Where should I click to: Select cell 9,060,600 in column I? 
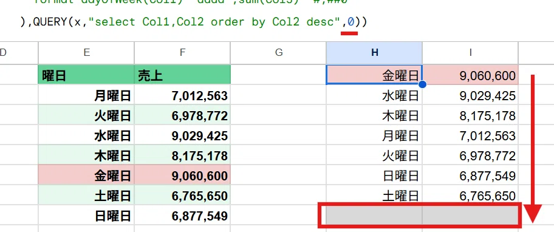470,75
